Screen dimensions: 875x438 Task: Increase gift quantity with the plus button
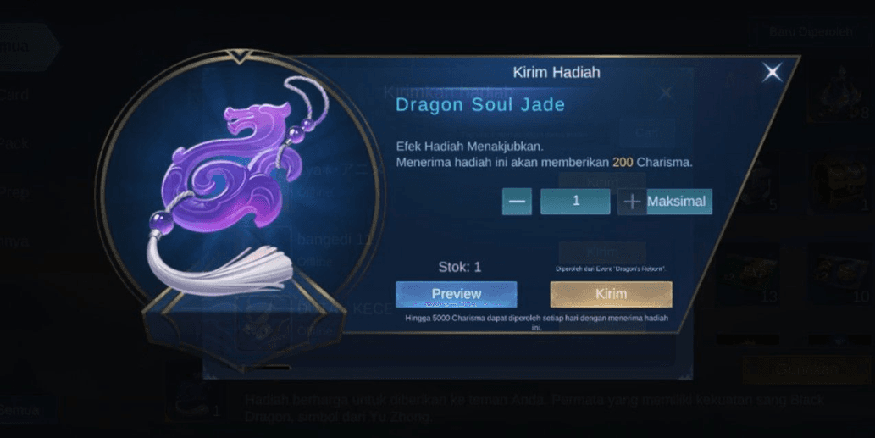[x=632, y=202]
